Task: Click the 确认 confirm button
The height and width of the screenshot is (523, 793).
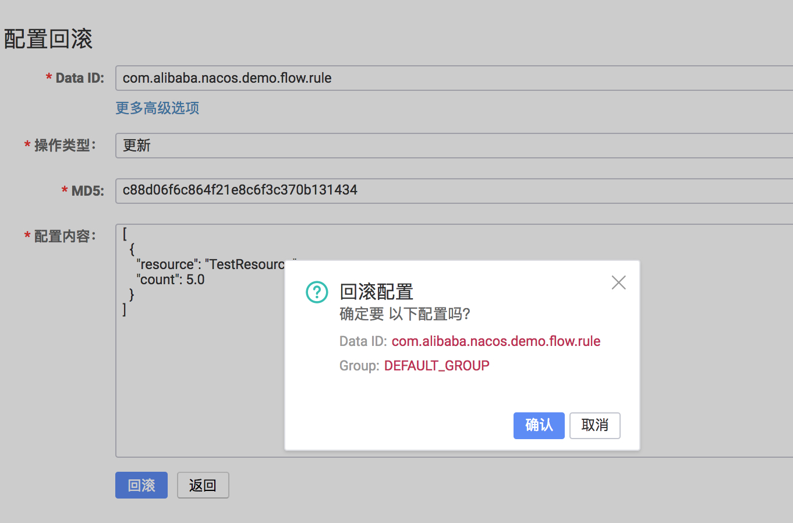Action: pyautogui.click(x=539, y=425)
